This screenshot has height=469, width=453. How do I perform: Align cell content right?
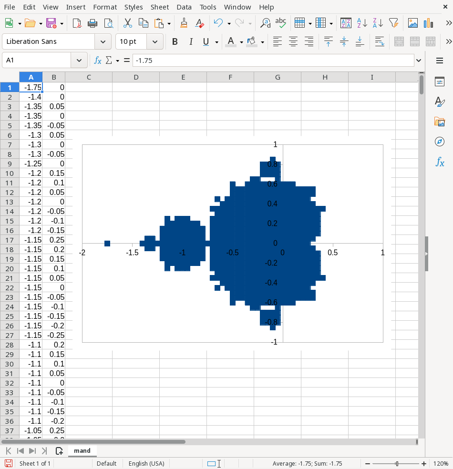coord(309,41)
